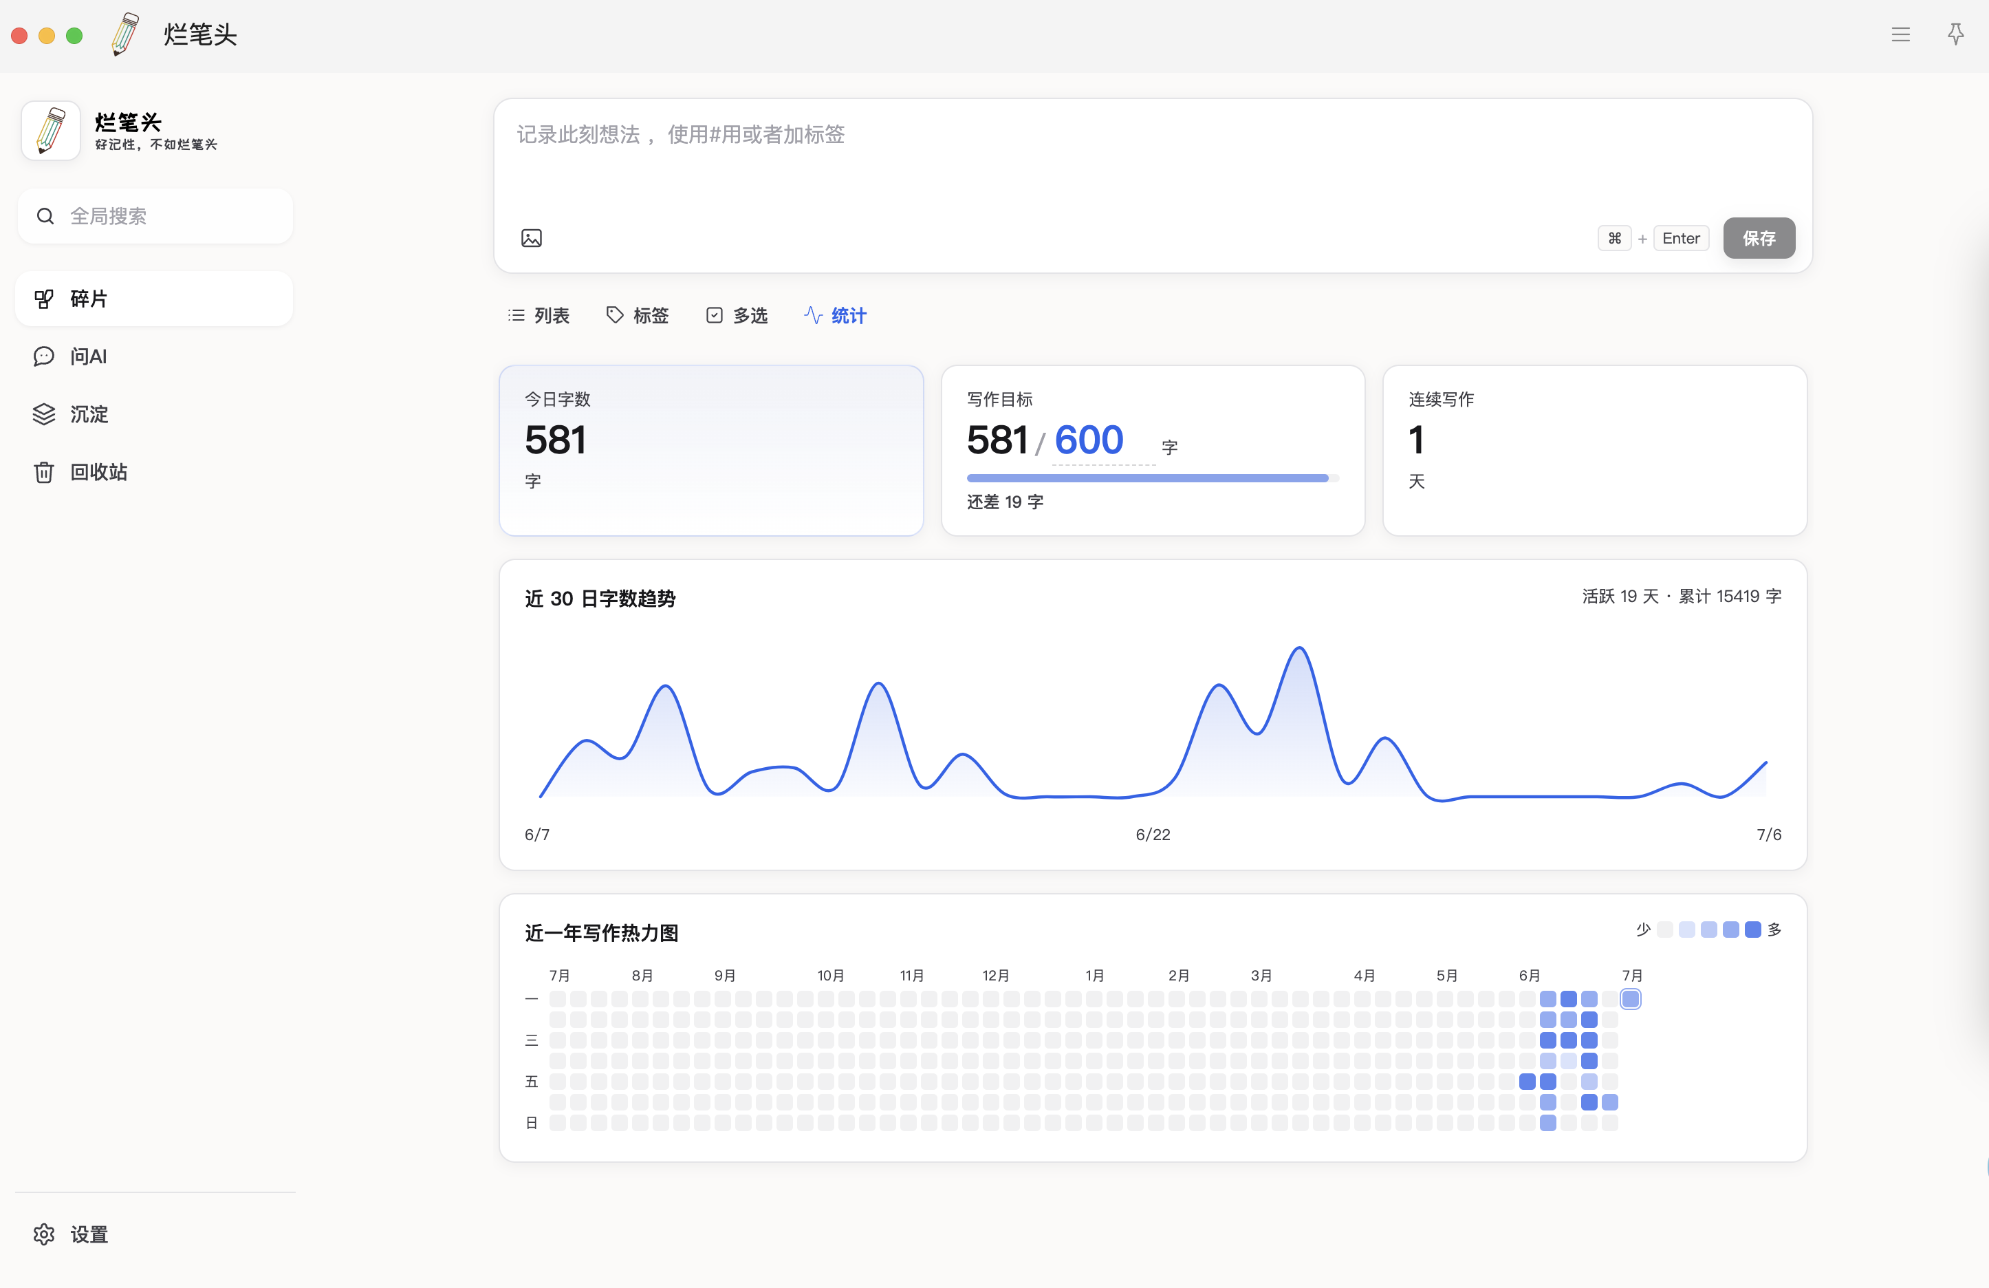The height and width of the screenshot is (1288, 1989).
Task: Open the hamburger menu icon at top right
Action: [x=1900, y=34]
